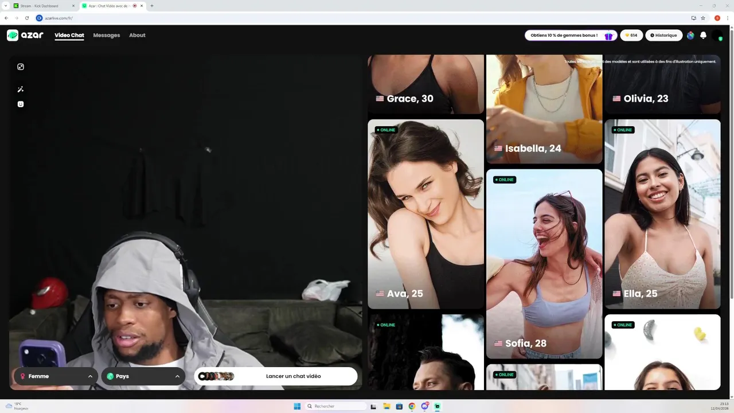
Task: Click the globe language icon
Action: [690, 35]
